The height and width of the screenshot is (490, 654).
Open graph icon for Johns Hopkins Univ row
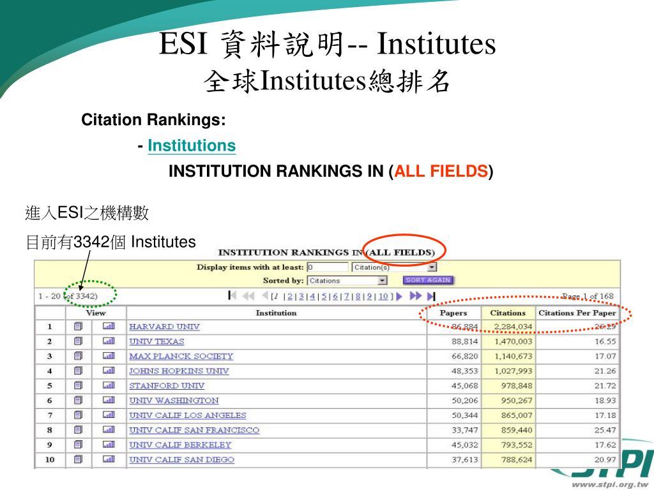coord(109,371)
